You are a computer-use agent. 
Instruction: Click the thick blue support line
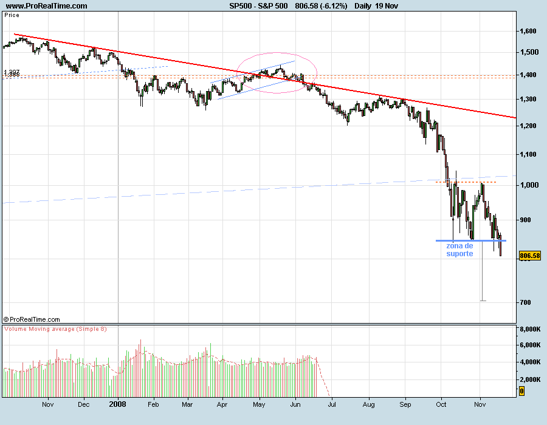[470, 240]
